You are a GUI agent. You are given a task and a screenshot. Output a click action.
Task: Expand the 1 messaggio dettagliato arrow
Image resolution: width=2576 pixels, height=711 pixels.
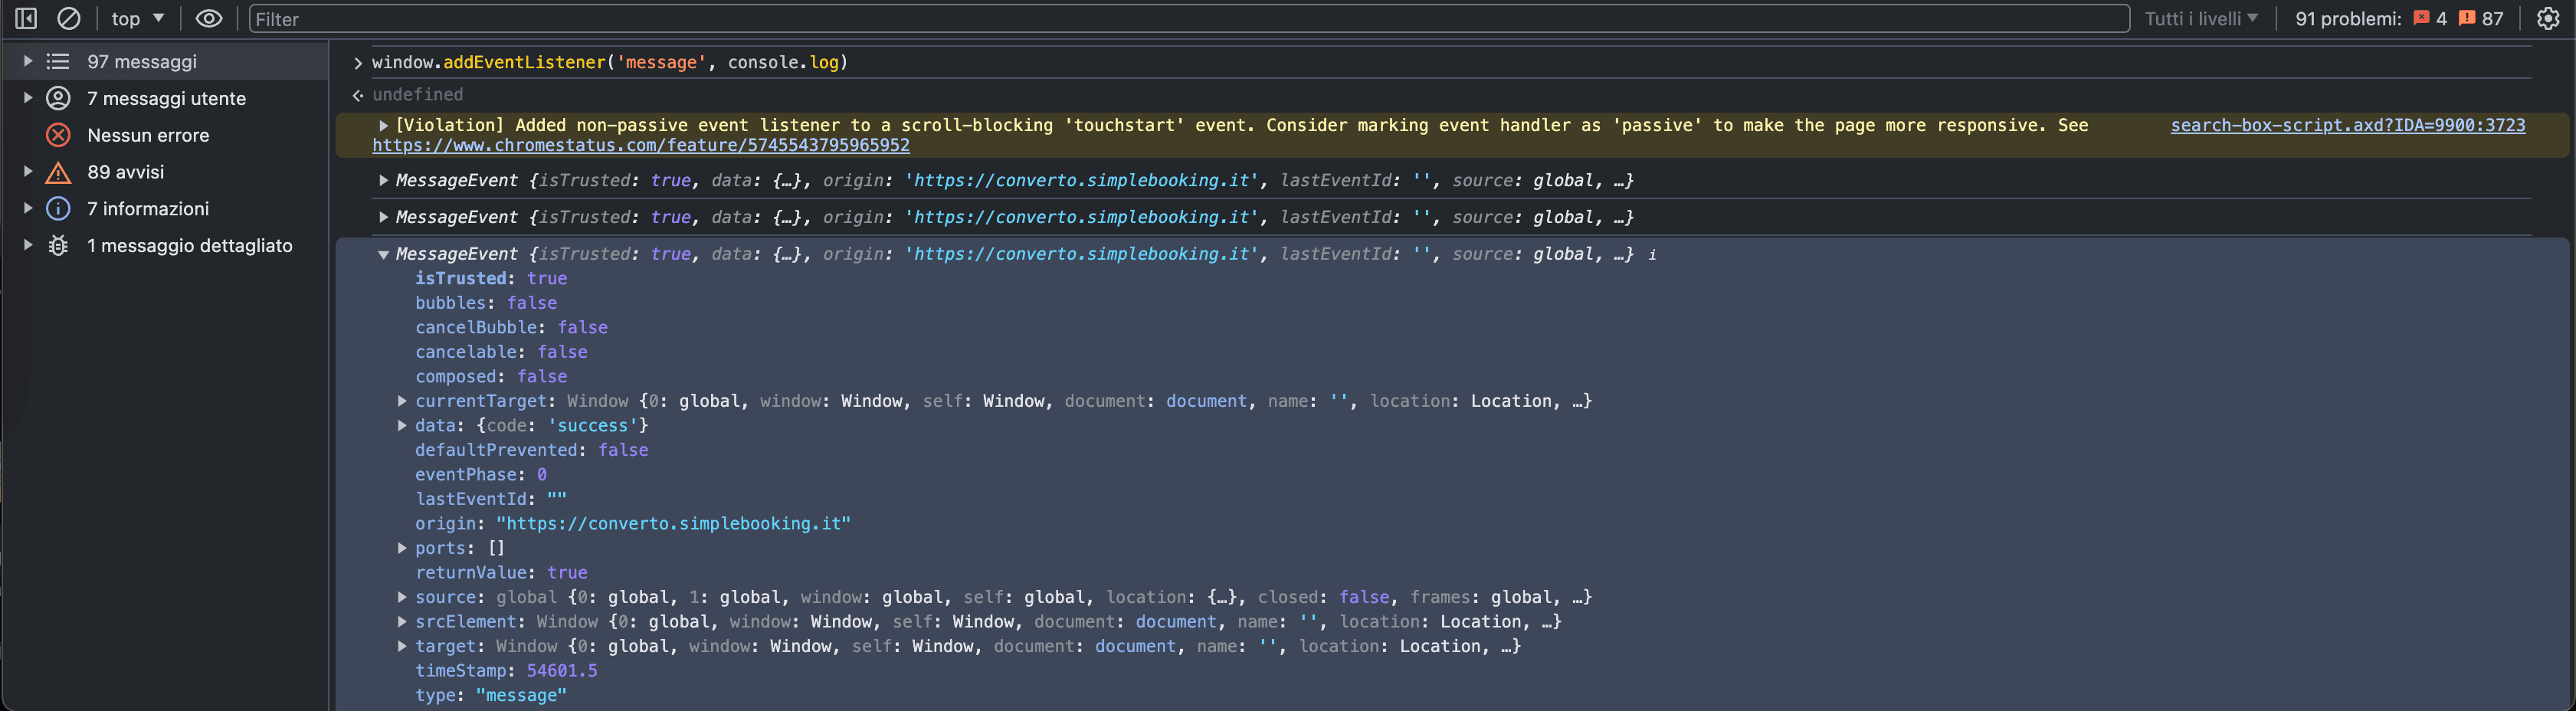click(28, 245)
